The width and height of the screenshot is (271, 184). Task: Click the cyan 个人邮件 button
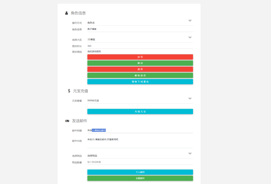tap(140, 172)
